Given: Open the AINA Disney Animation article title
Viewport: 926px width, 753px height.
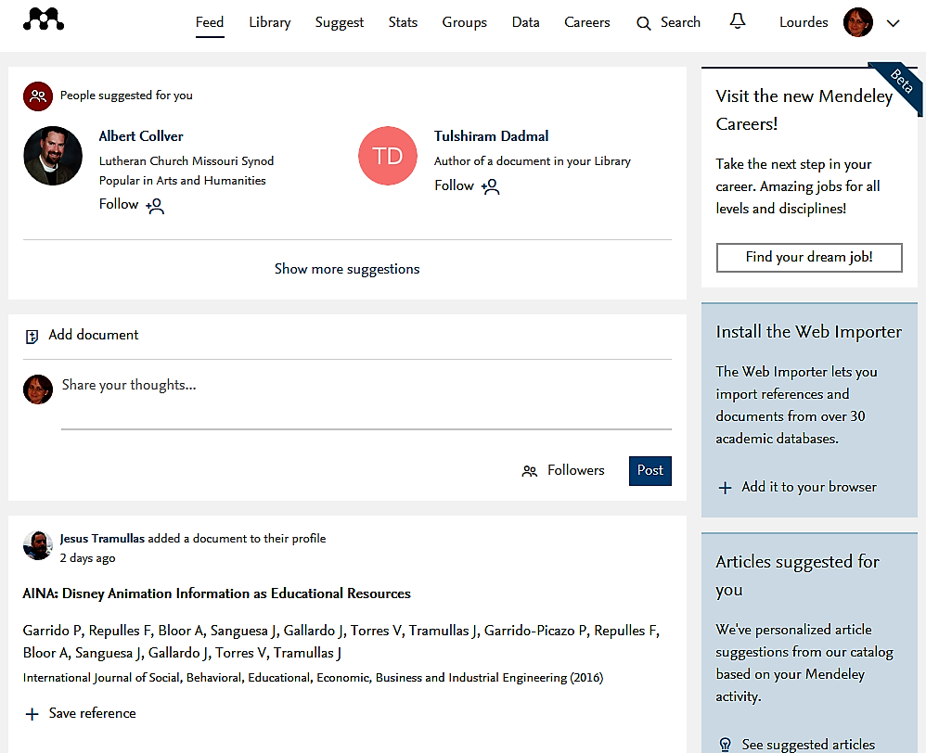Looking at the screenshot, I should coord(217,593).
